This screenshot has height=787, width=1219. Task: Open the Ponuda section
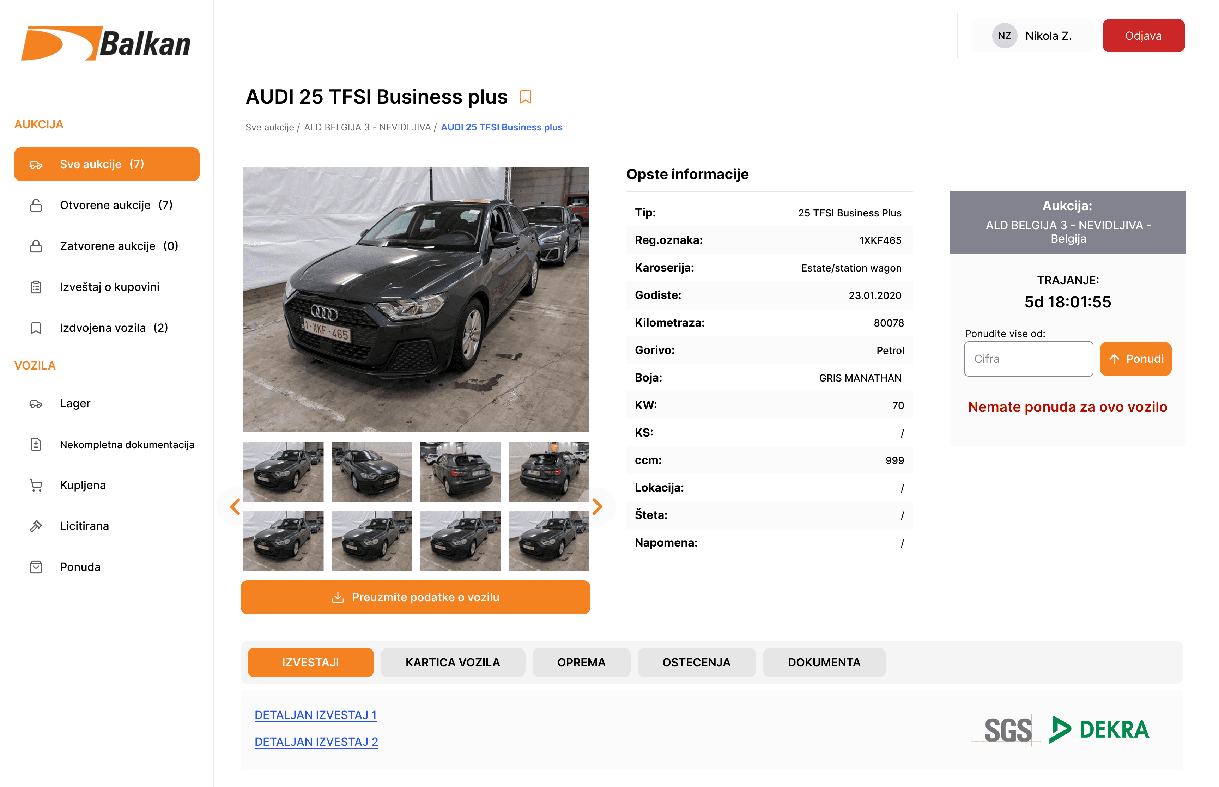[107, 567]
